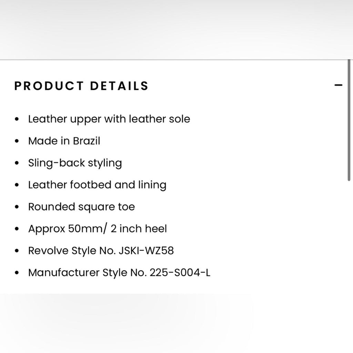Image resolution: width=353 pixels, height=353 pixels.
Task: Click the bullet before "Leather footbed and lining"
Action: tap(17, 185)
